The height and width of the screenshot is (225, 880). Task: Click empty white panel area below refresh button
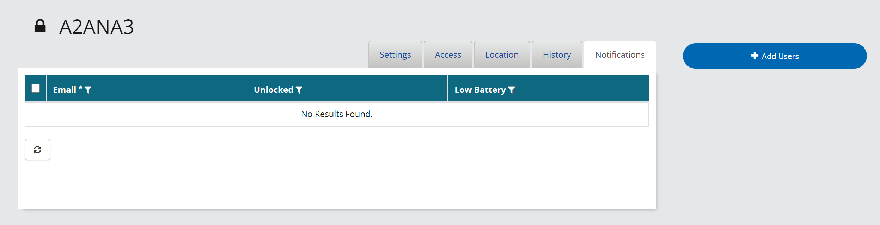coord(317,183)
